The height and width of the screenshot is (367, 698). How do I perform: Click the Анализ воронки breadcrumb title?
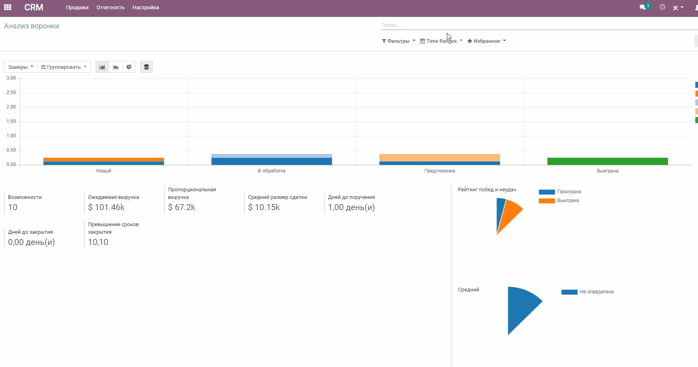pyautogui.click(x=31, y=26)
